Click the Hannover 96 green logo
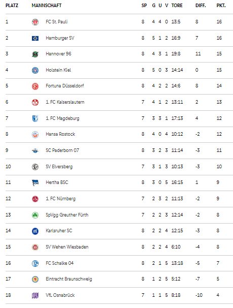The width and height of the screenshot is (233, 308). (35, 54)
